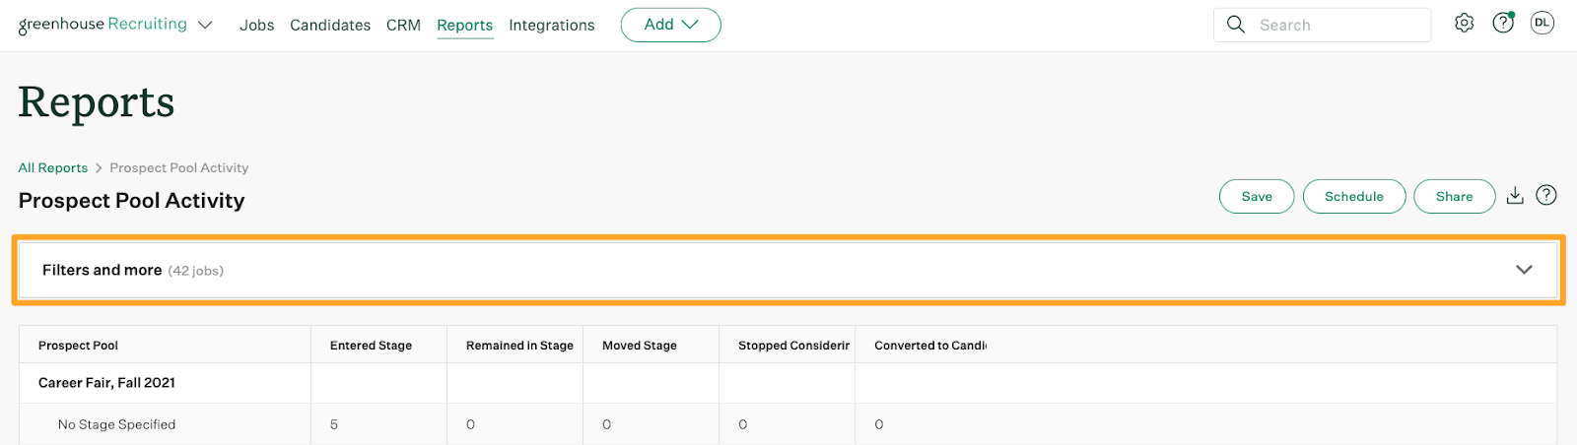
Task: Open the Add dropdown button
Action: [670, 25]
